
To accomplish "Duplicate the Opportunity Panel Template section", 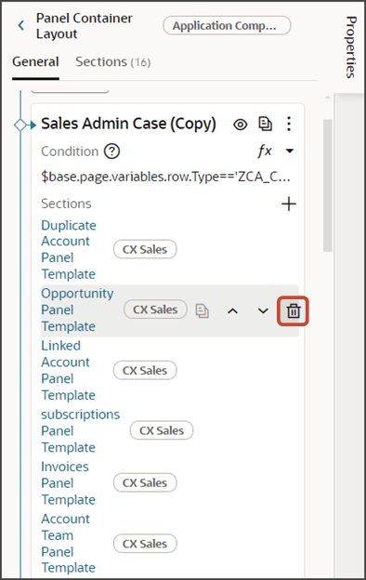I will [202, 310].
